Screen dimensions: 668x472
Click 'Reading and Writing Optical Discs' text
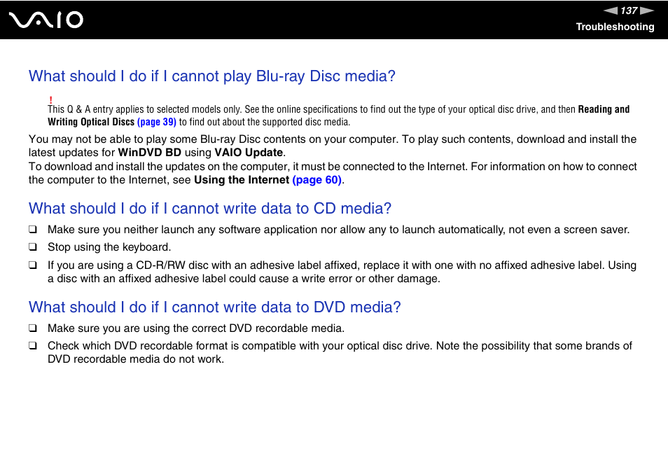click(339, 116)
